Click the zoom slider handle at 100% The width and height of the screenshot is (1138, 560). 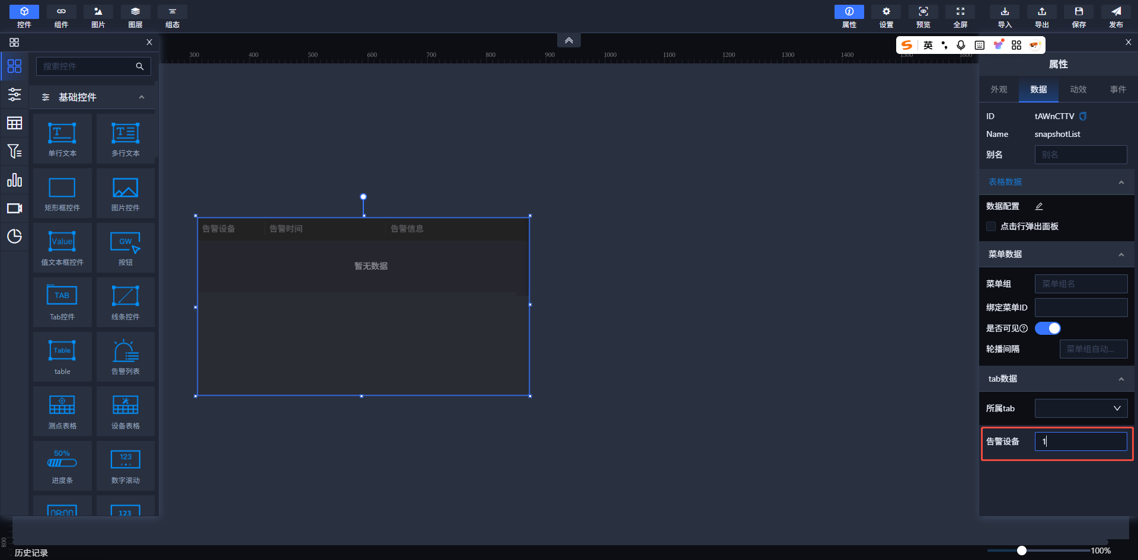1022,551
